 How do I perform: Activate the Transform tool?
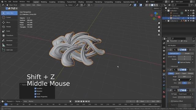tap(9, 35)
